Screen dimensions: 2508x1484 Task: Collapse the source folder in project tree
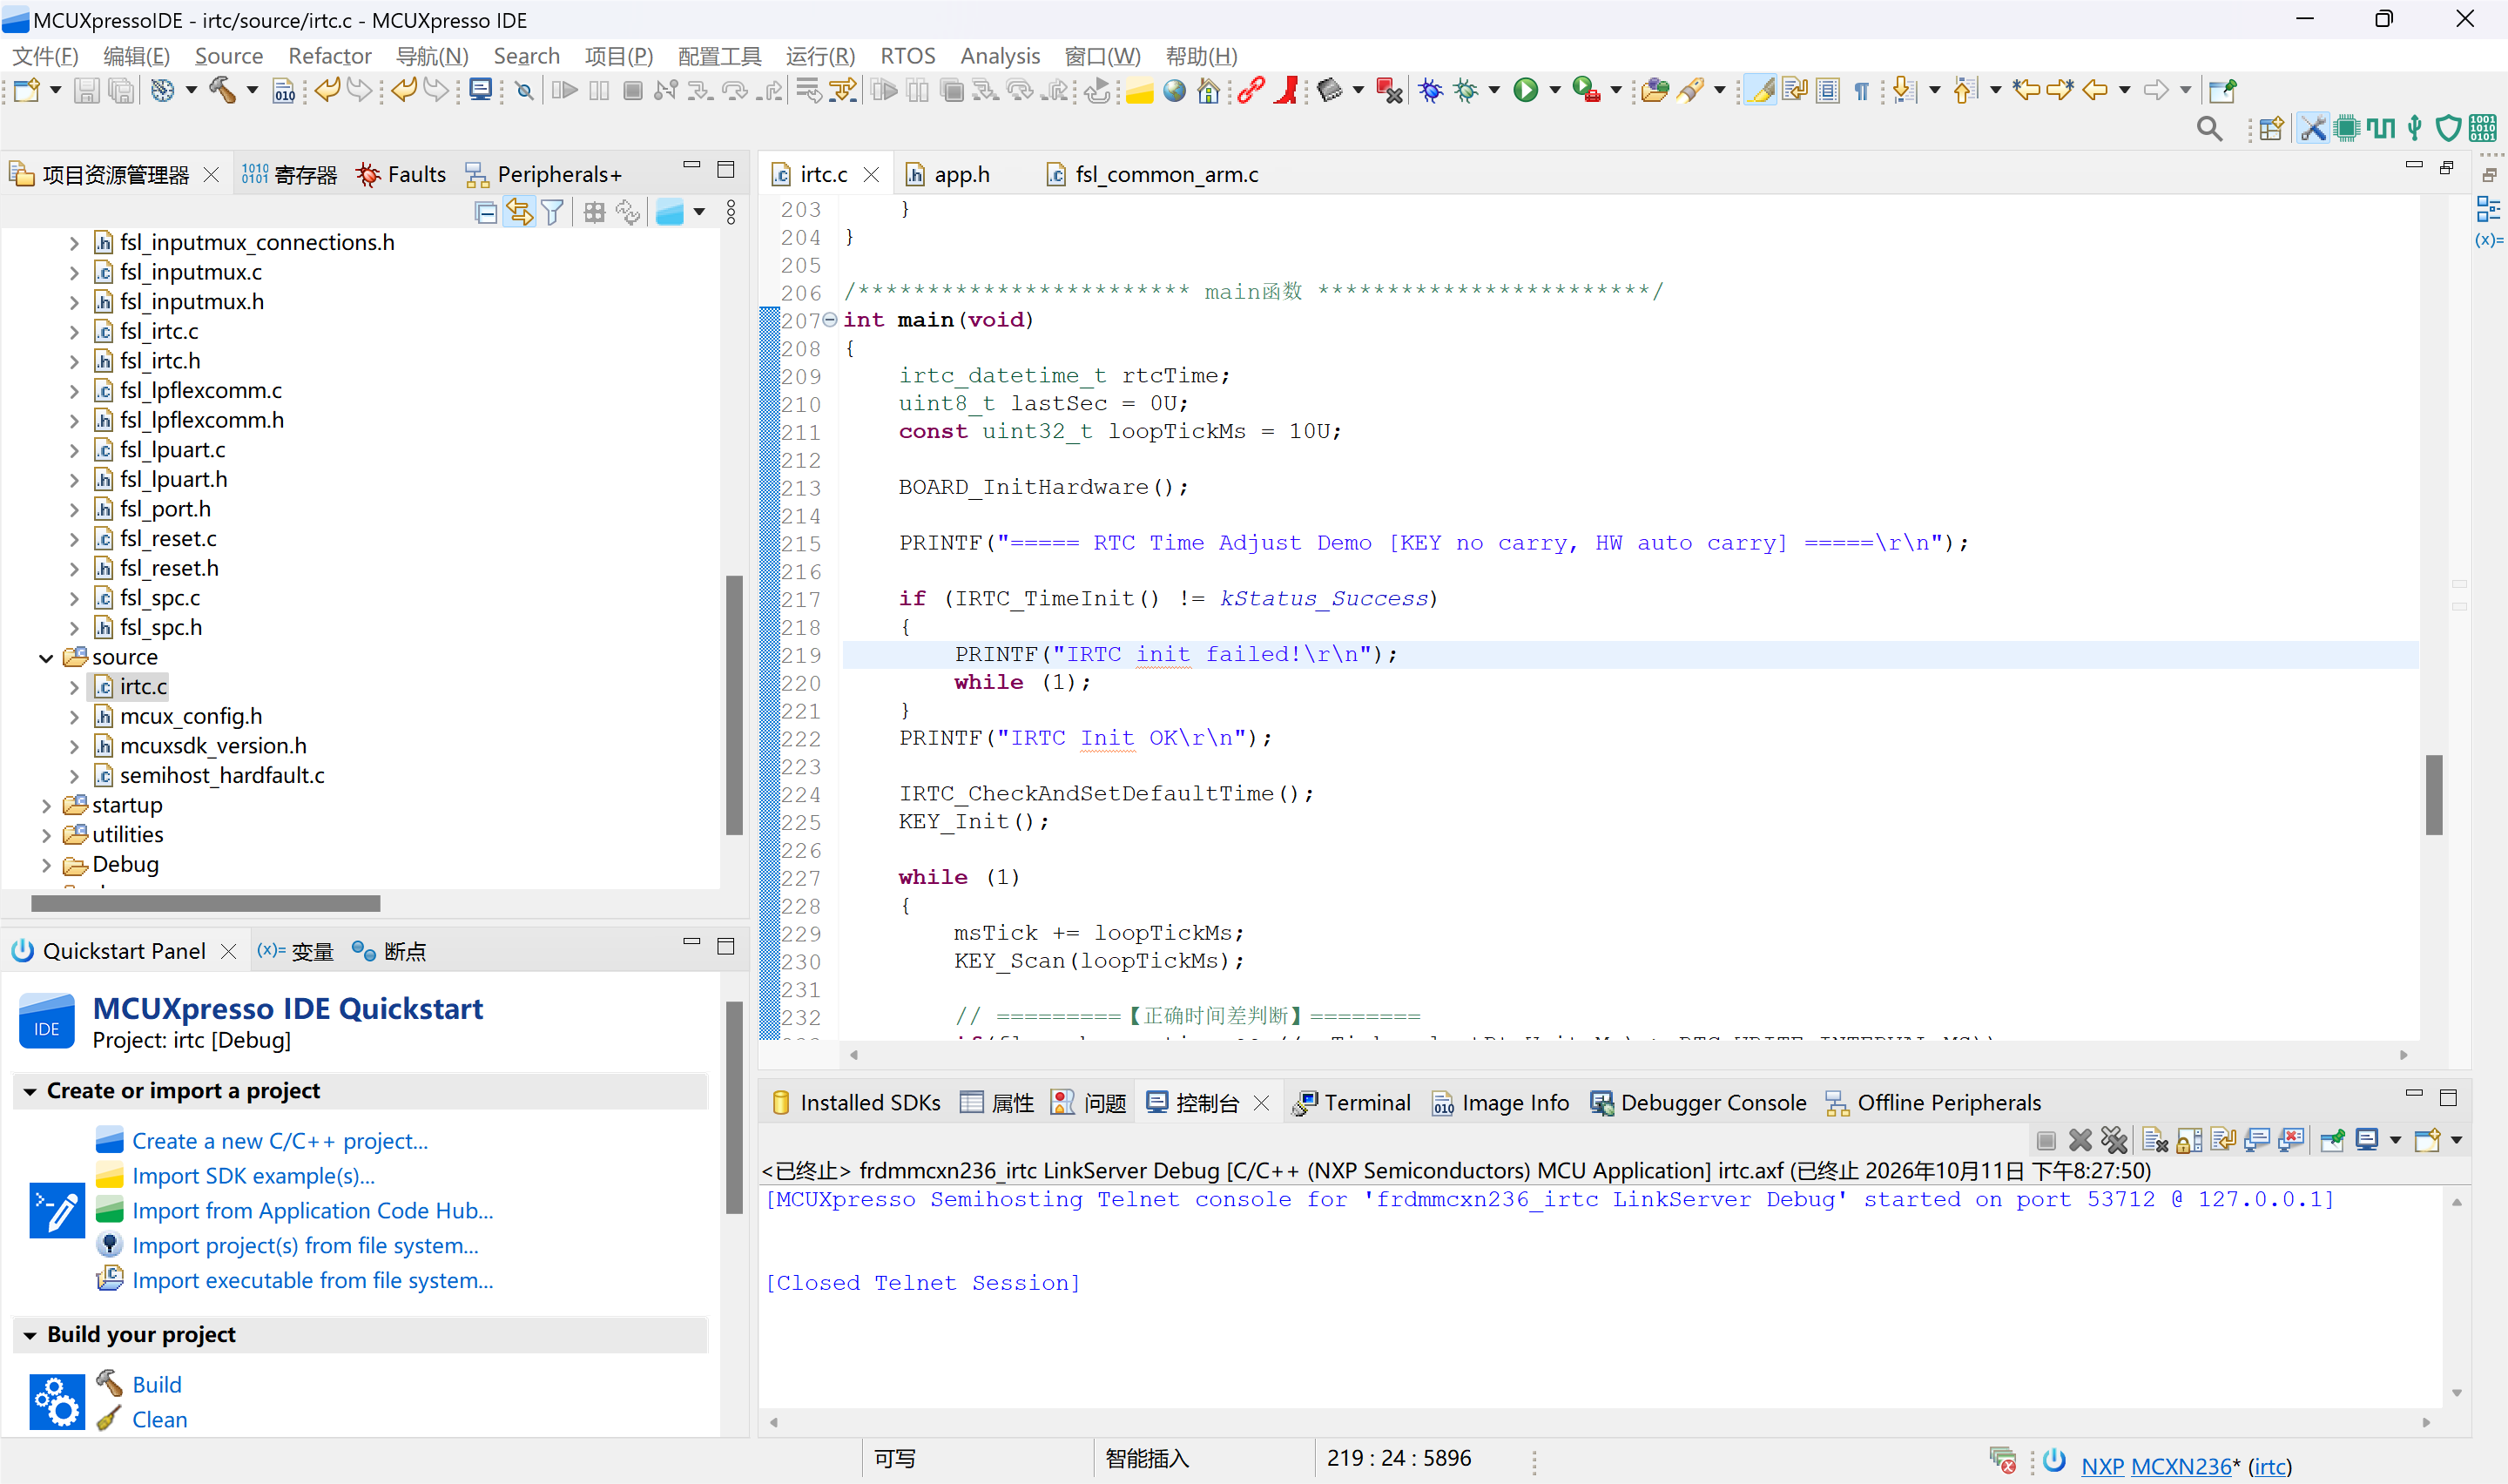pyautogui.click(x=46, y=658)
